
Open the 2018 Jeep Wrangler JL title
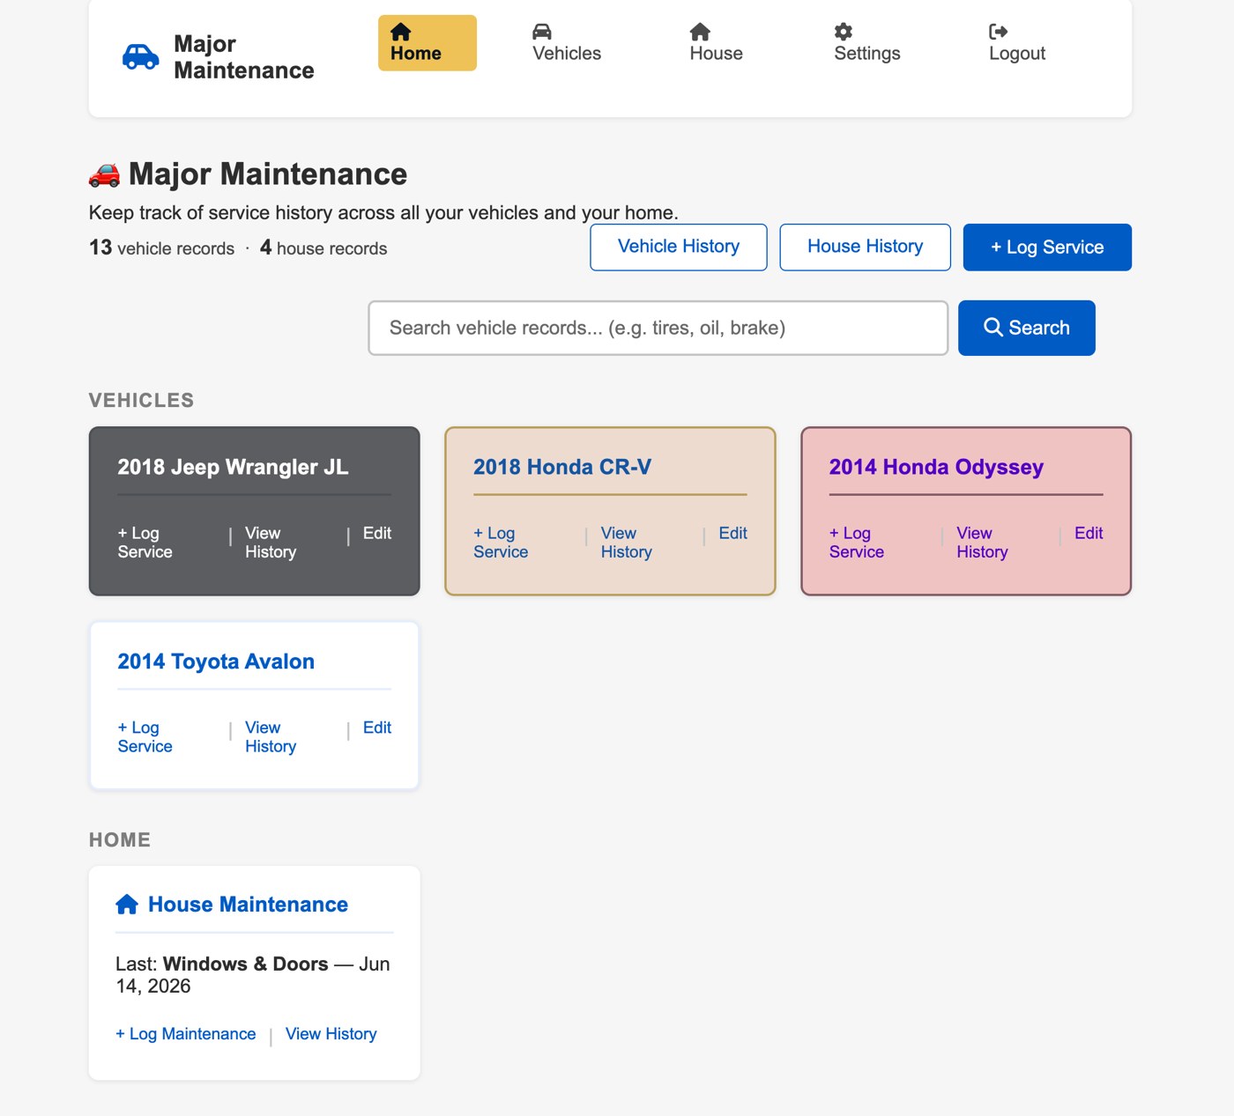(x=233, y=467)
